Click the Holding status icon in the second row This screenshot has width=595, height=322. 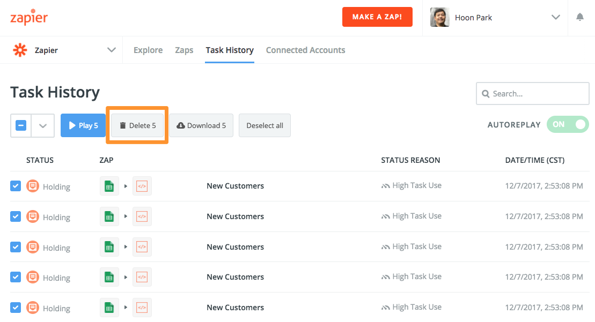coord(33,216)
